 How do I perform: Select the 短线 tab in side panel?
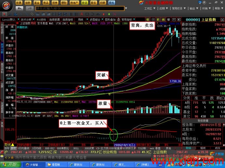[203, 148]
